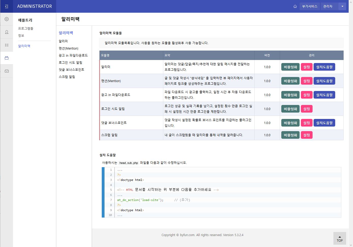Open 설치도움말 for 댓글 보너스포인트

pos(324,123)
